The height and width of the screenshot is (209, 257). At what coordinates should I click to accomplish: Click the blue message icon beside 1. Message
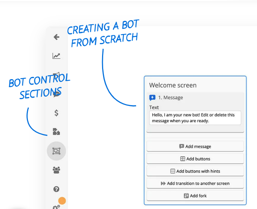152,98
